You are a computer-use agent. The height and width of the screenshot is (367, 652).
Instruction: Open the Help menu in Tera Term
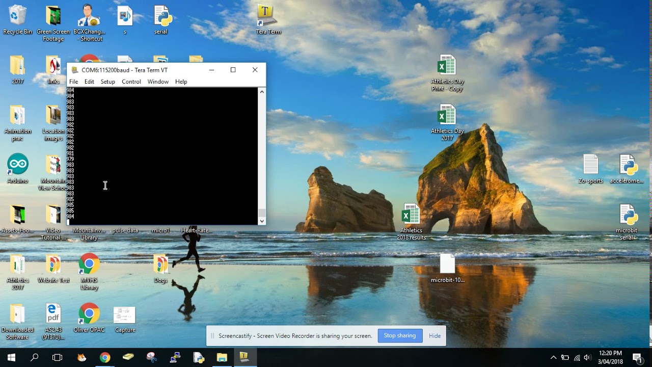[x=181, y=82]
